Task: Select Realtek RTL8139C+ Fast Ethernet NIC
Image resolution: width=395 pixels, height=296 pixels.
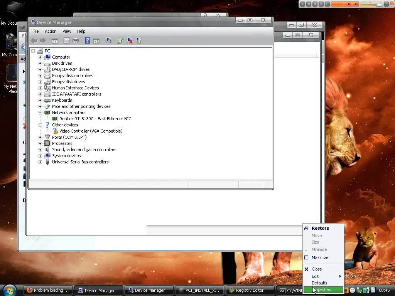Action: point(95,119)
